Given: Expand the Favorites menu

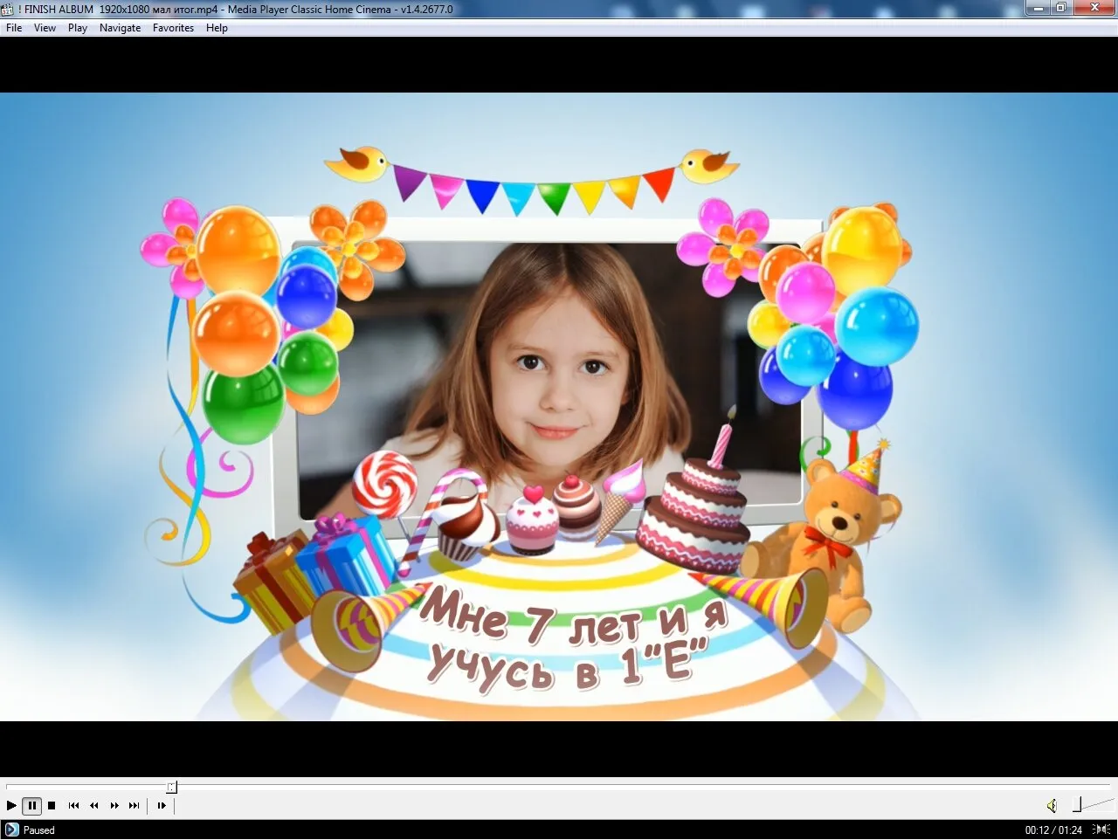Looking at the screenshot, I should pyautogui.click(x=173, y=28).
